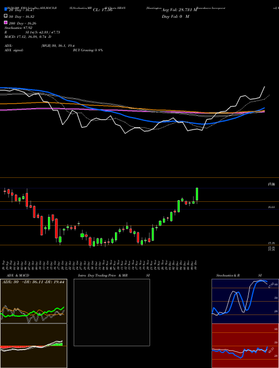
Task: Click the 'CL: 17.56' closing price text
Action: 103,10
